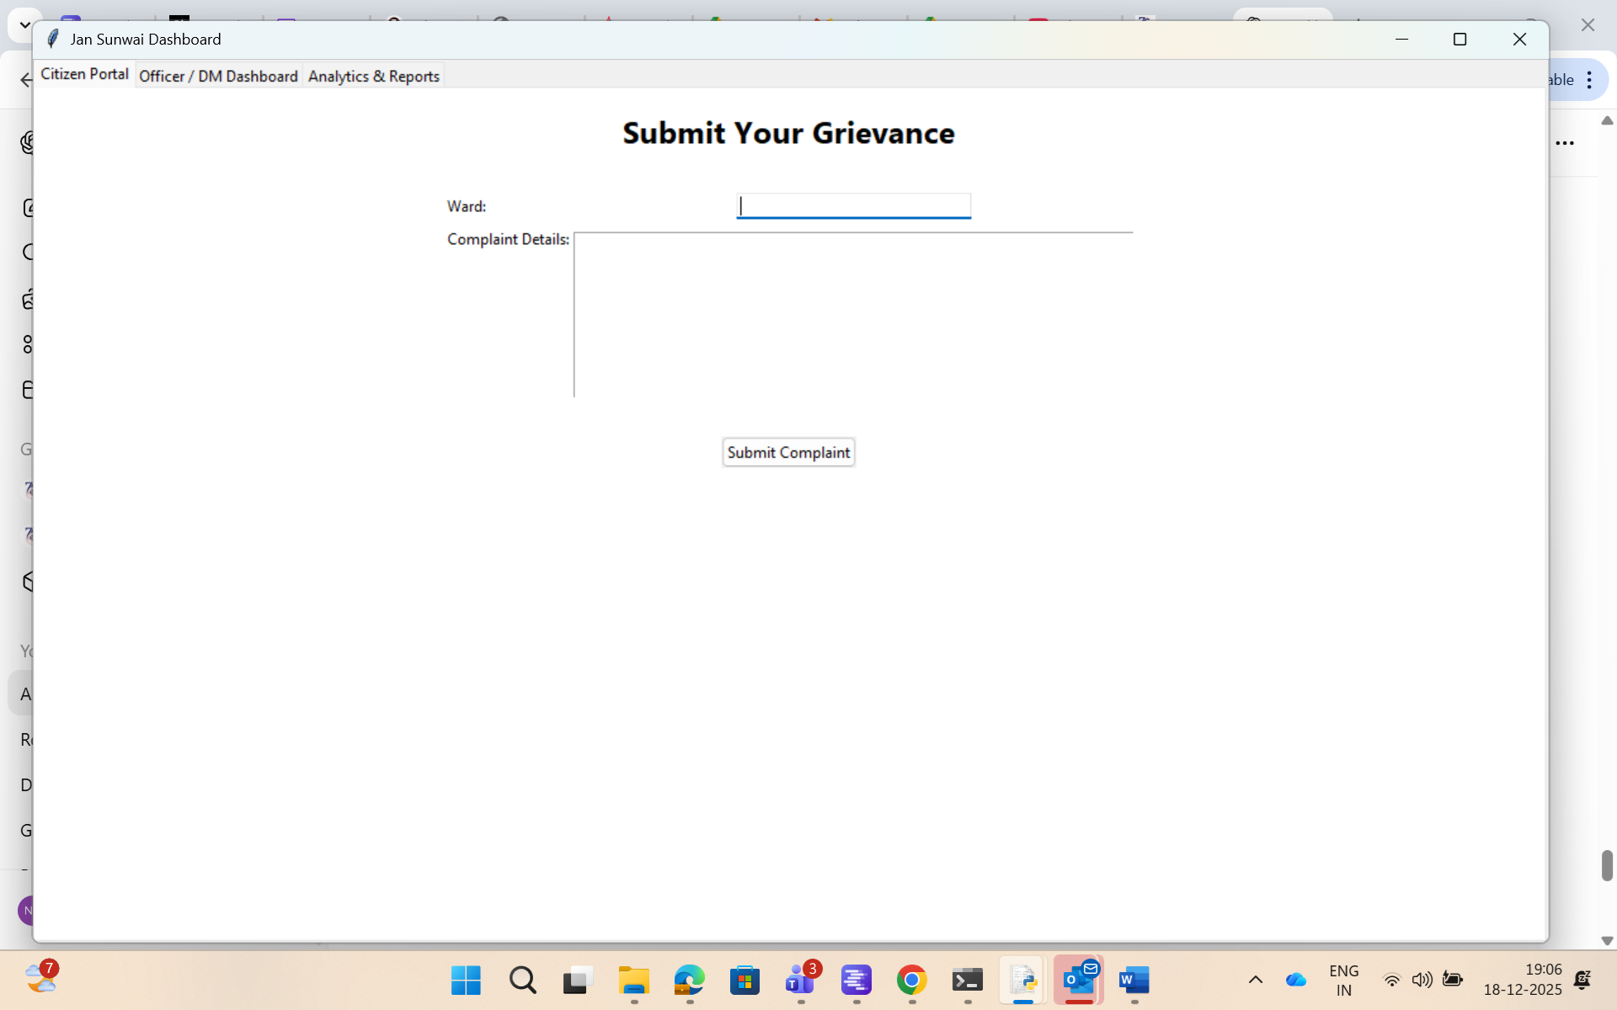Image resolution: width=1617 pixels, height=1010 pixels.
Task: Open Terminal icon in taskbar
Action: (x=967, y=980)
